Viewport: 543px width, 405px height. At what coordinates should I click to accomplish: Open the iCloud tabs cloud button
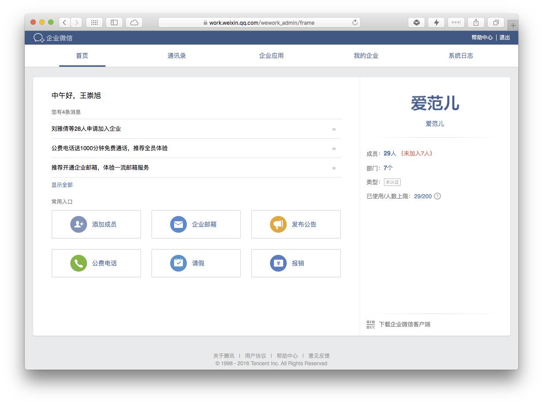click(x=134, y=23)
